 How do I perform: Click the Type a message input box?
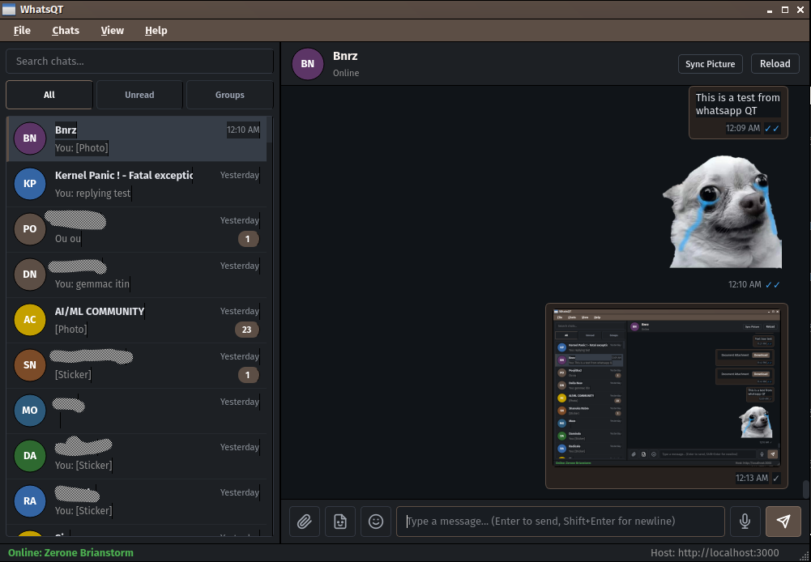click(x=561, y=522)
